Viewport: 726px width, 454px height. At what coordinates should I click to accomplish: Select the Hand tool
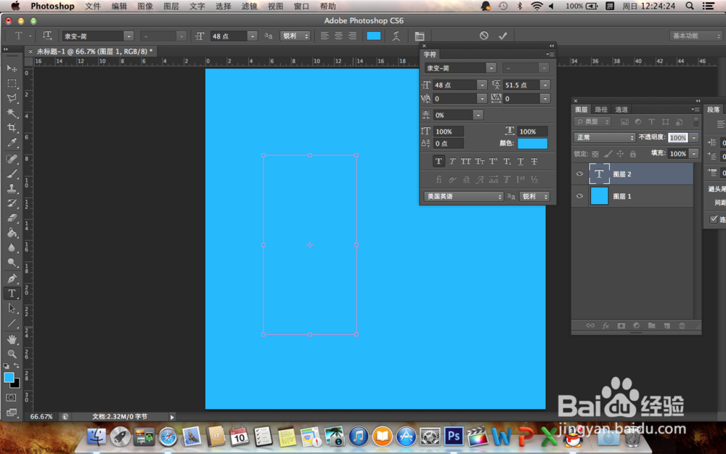coord(12,339)
